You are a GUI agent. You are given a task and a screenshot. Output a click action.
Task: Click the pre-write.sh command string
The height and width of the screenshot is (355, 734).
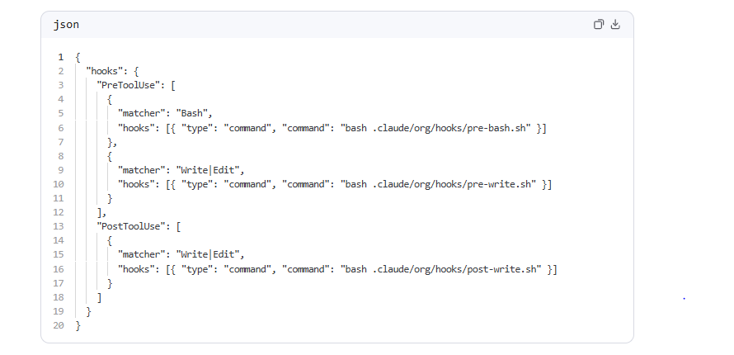[440, 184]
